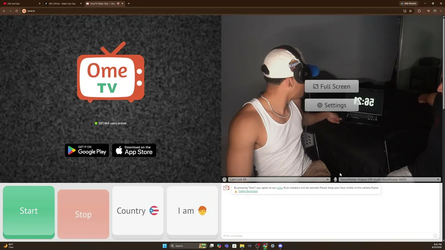Click the OmeTV logo
The image size is (445, 250).
pos(111,72)
